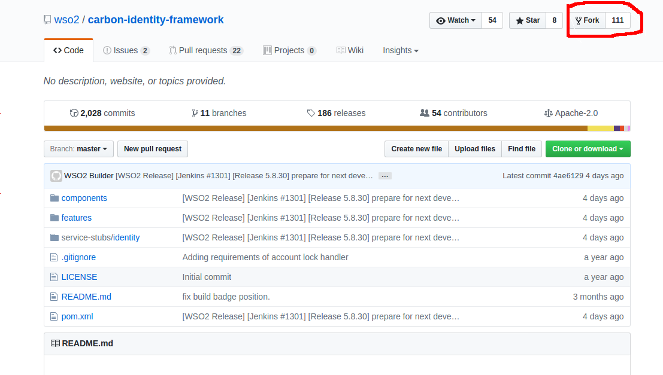Viewport: 663px width, 375px height.
Task: Open the features folder
Action: [x=77, y=218]
